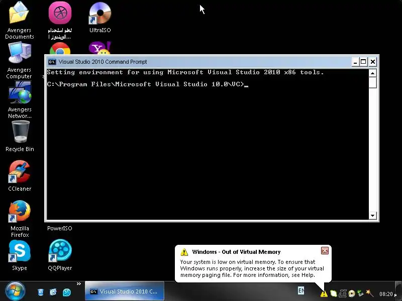This screenshot has width=402, height=301.
Task: Click the "Setting environment" console text line
Action: point(185,72)
